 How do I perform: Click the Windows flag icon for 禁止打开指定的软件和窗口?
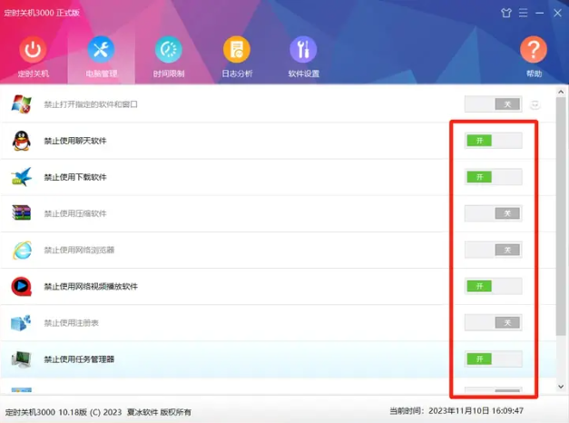[22, 104]
